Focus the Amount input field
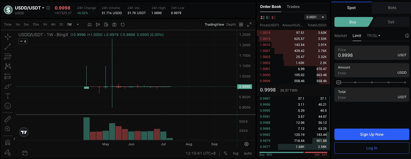411x159 pixels. [366, 73]
